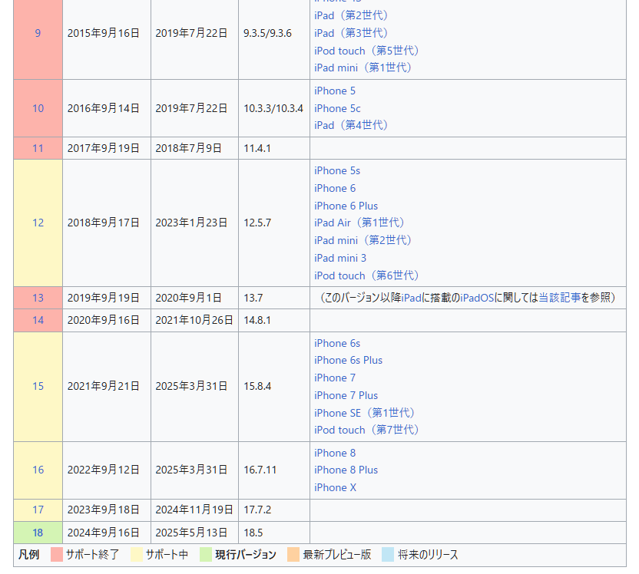Click the orange 最新プレビュー版 legend swatch

pyautogui.click(x=293, y=555)
